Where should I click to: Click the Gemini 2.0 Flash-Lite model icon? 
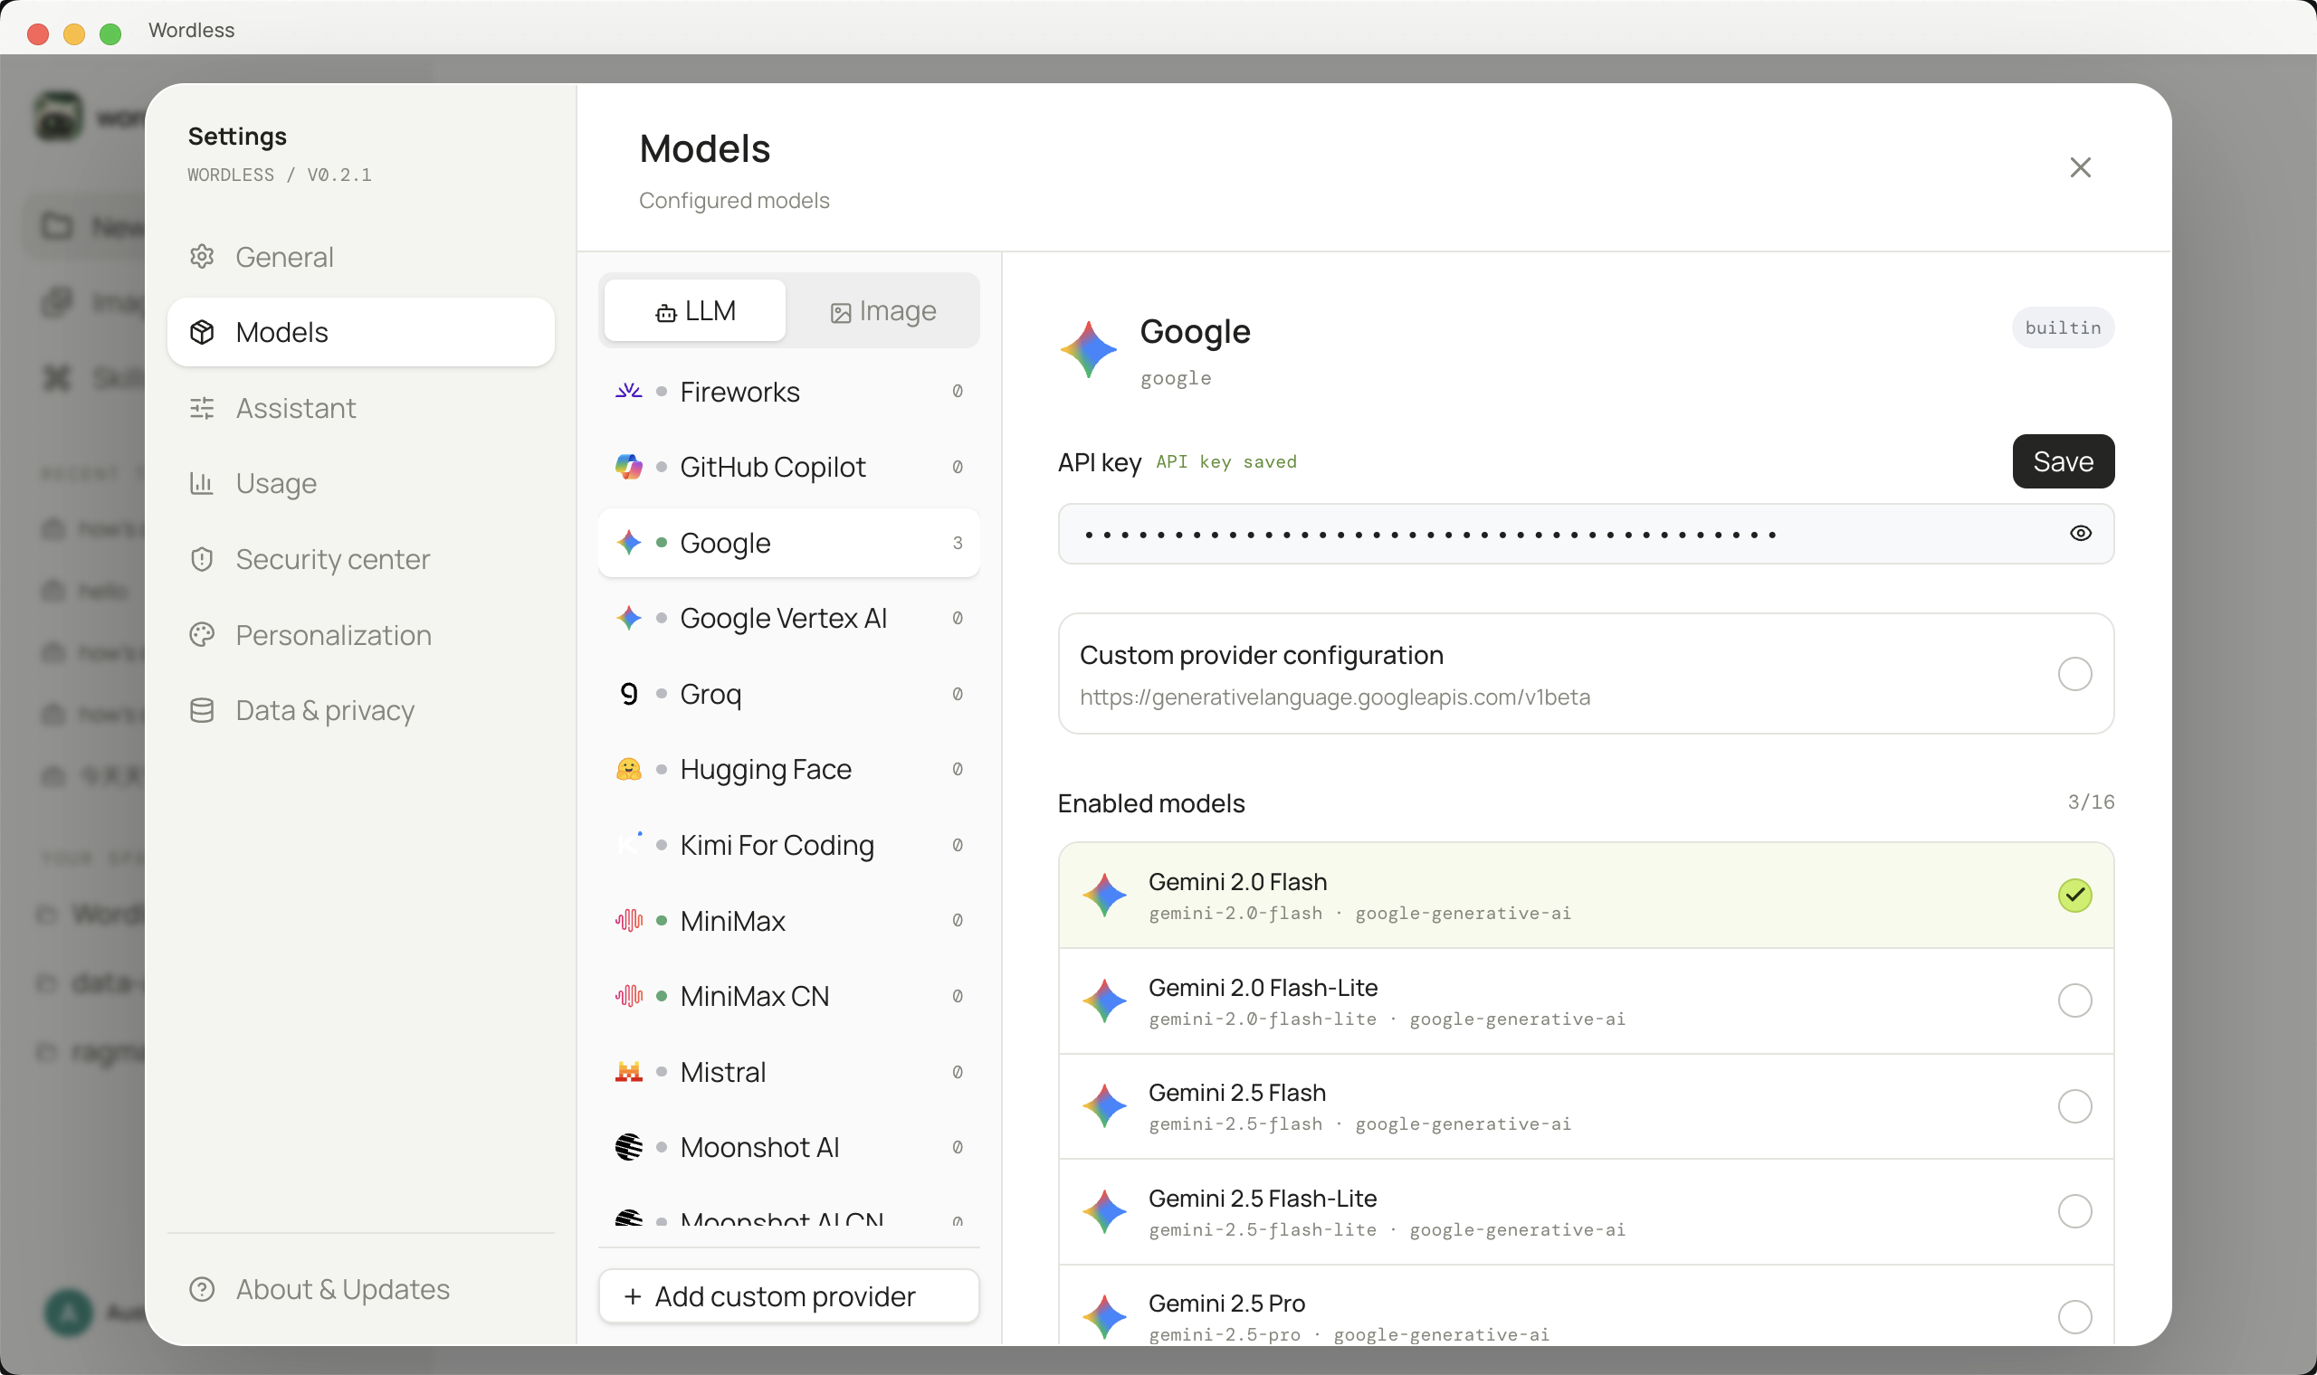pos(1105,1000)
